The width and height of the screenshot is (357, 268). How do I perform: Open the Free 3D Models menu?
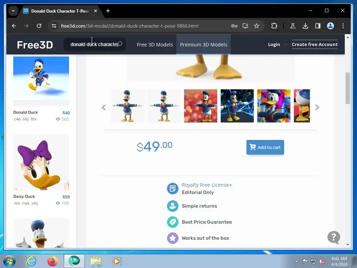point(155,45)
